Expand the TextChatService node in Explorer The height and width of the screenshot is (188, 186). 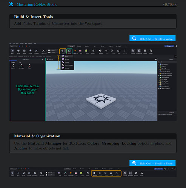pyautogui.click(x=158, y=88)
